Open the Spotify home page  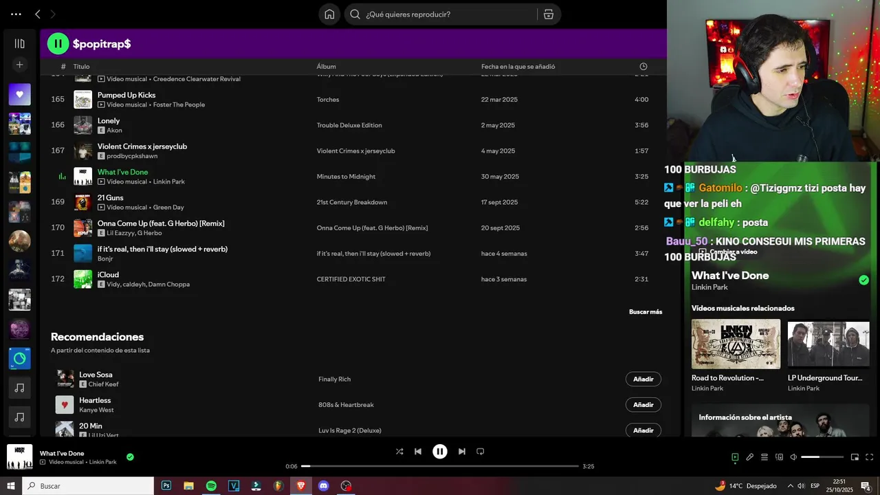tap(329, 14)
